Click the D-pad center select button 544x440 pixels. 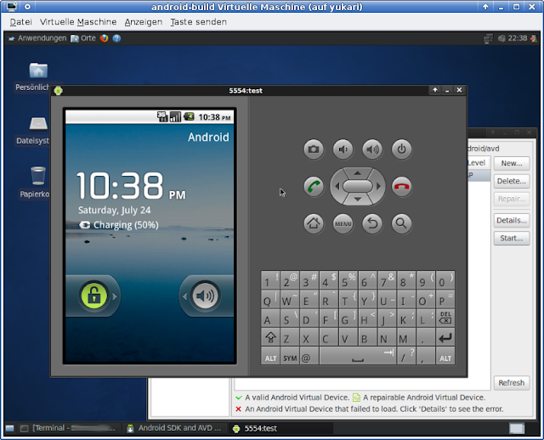[x=358, y=186]
